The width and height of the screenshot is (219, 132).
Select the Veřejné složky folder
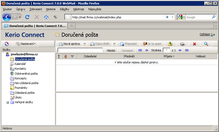pos(24,102)
